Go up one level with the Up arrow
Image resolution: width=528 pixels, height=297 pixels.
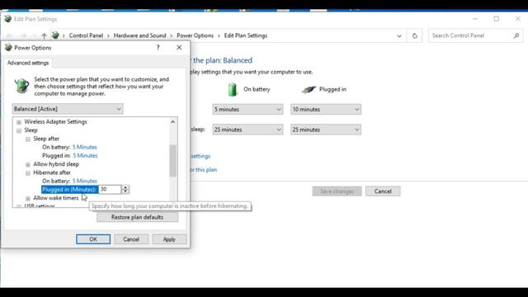[44, 35]
